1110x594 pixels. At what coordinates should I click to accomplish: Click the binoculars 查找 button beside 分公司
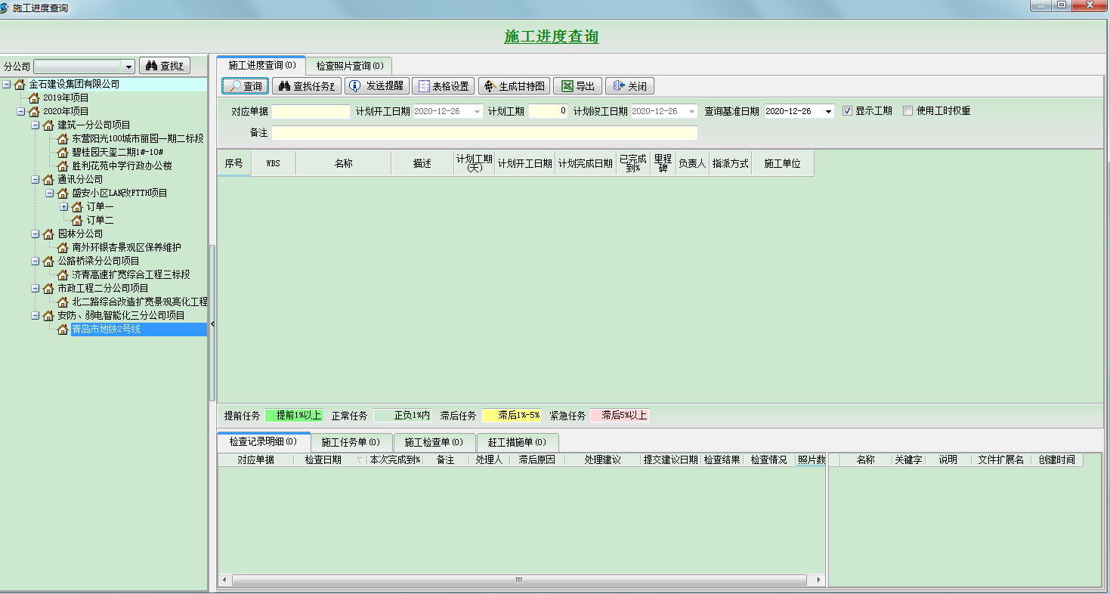(x=165, y=67)
